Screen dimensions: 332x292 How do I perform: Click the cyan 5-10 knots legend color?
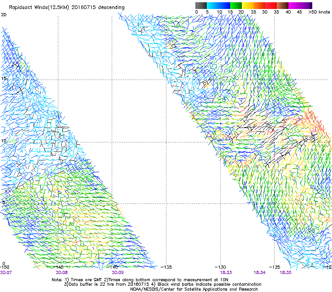click(213, 5)
